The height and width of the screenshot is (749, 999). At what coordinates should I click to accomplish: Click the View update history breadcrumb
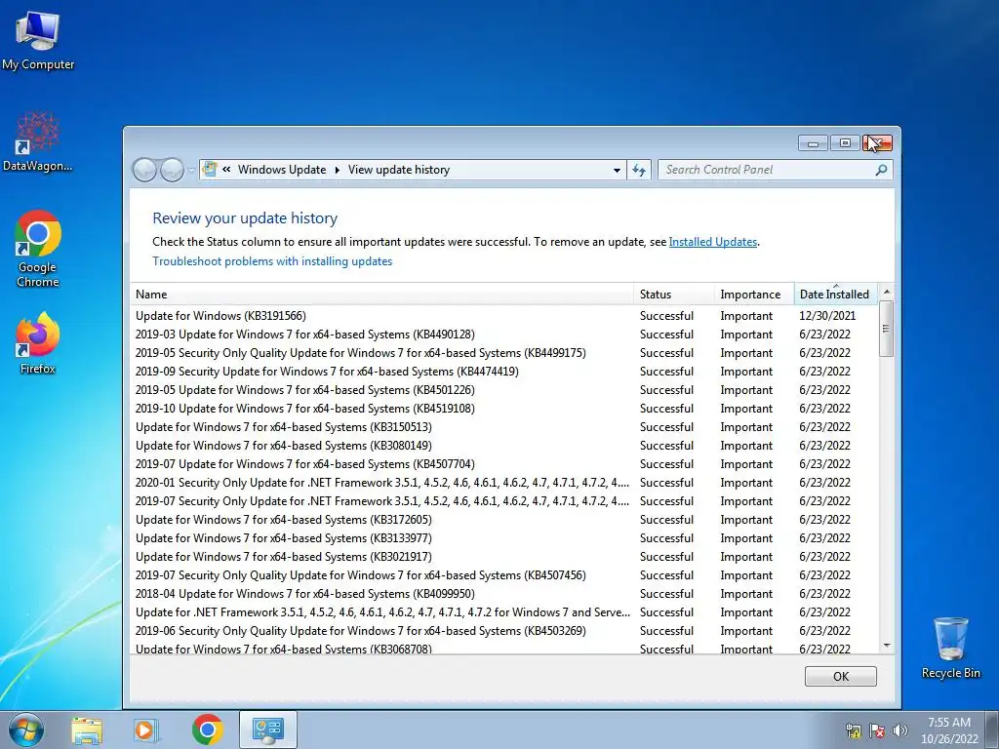click(x=399, y=170)
